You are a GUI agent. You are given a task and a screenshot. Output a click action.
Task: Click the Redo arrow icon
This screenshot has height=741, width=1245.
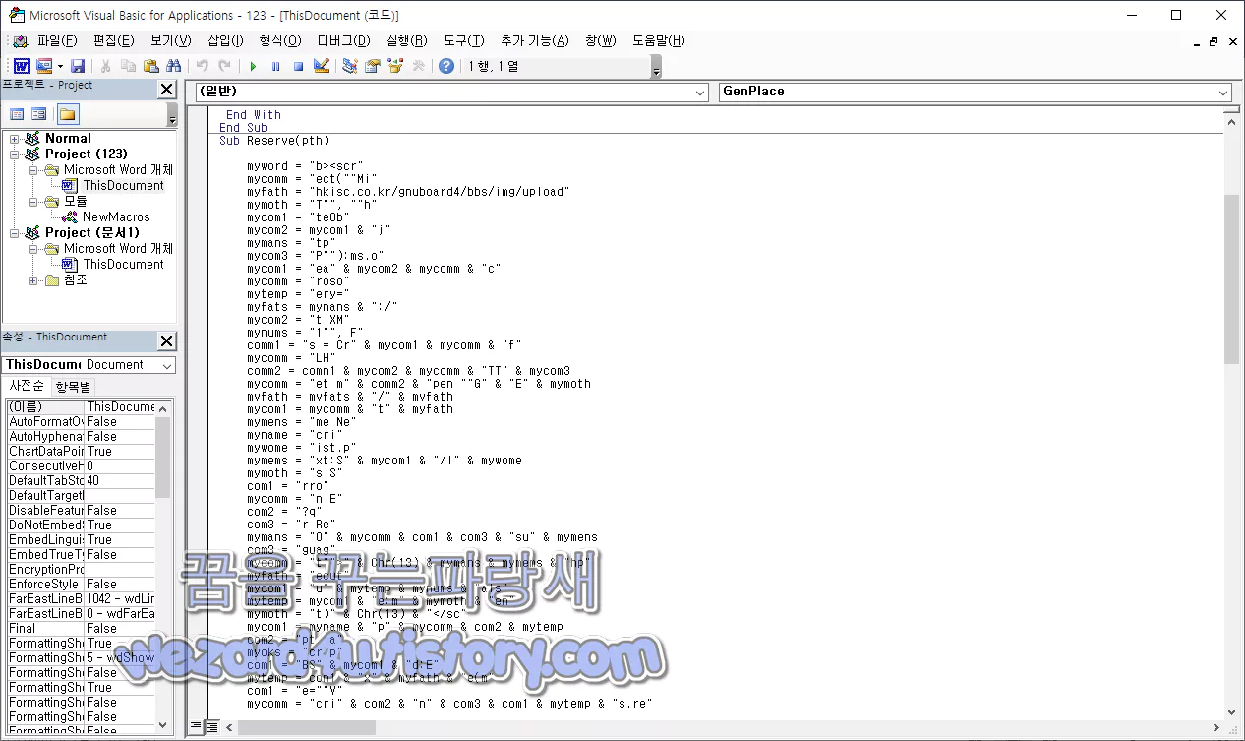coord(225,66)
